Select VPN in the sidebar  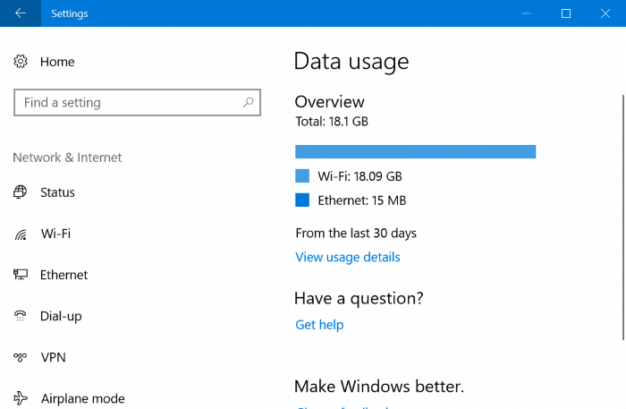coord(53,357)
